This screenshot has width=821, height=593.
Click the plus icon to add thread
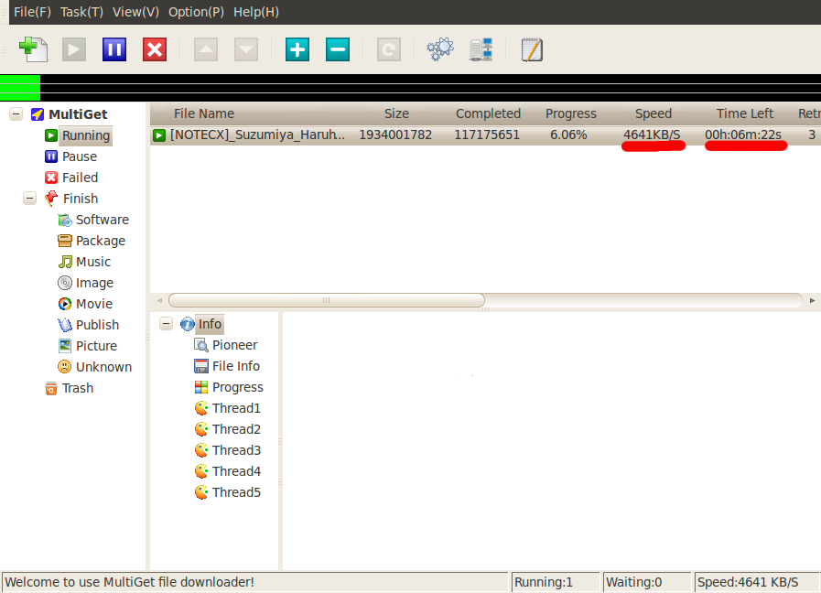coord(297,49)
